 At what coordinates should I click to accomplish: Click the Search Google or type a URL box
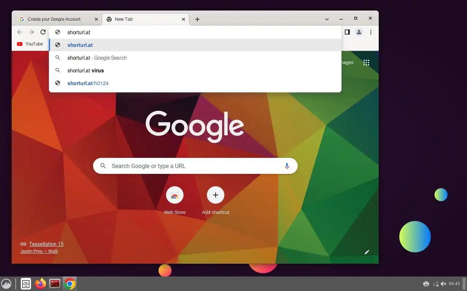[195, 166]
